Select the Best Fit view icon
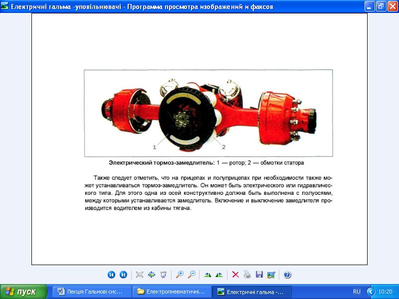This screenshot has height=299, width=399. [140, 275]
